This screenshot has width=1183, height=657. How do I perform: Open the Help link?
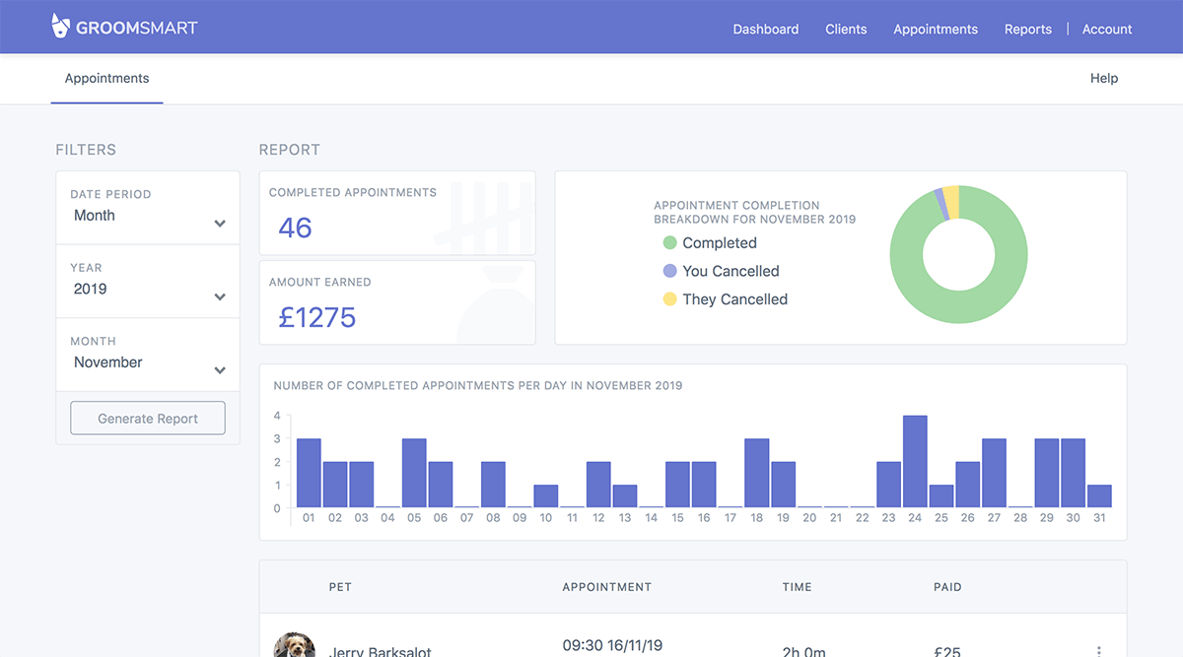(x=1104, y=78)
